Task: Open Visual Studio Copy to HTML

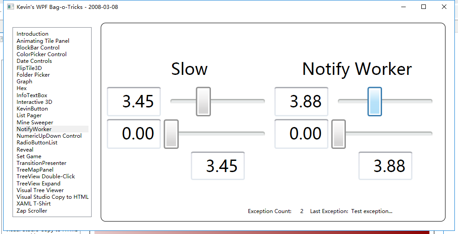Action: (x=53, y=197)
